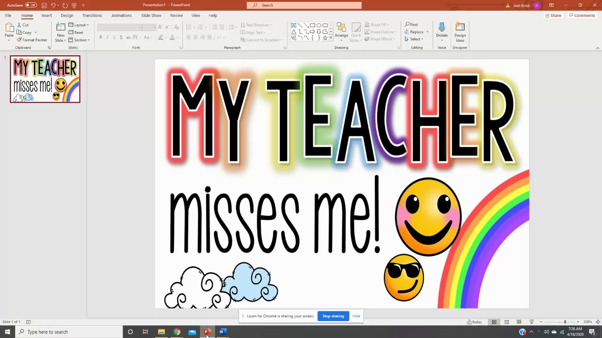The image size is (602, 338).
Task: Toggle Italic formatting
Action: click(107, 37)
